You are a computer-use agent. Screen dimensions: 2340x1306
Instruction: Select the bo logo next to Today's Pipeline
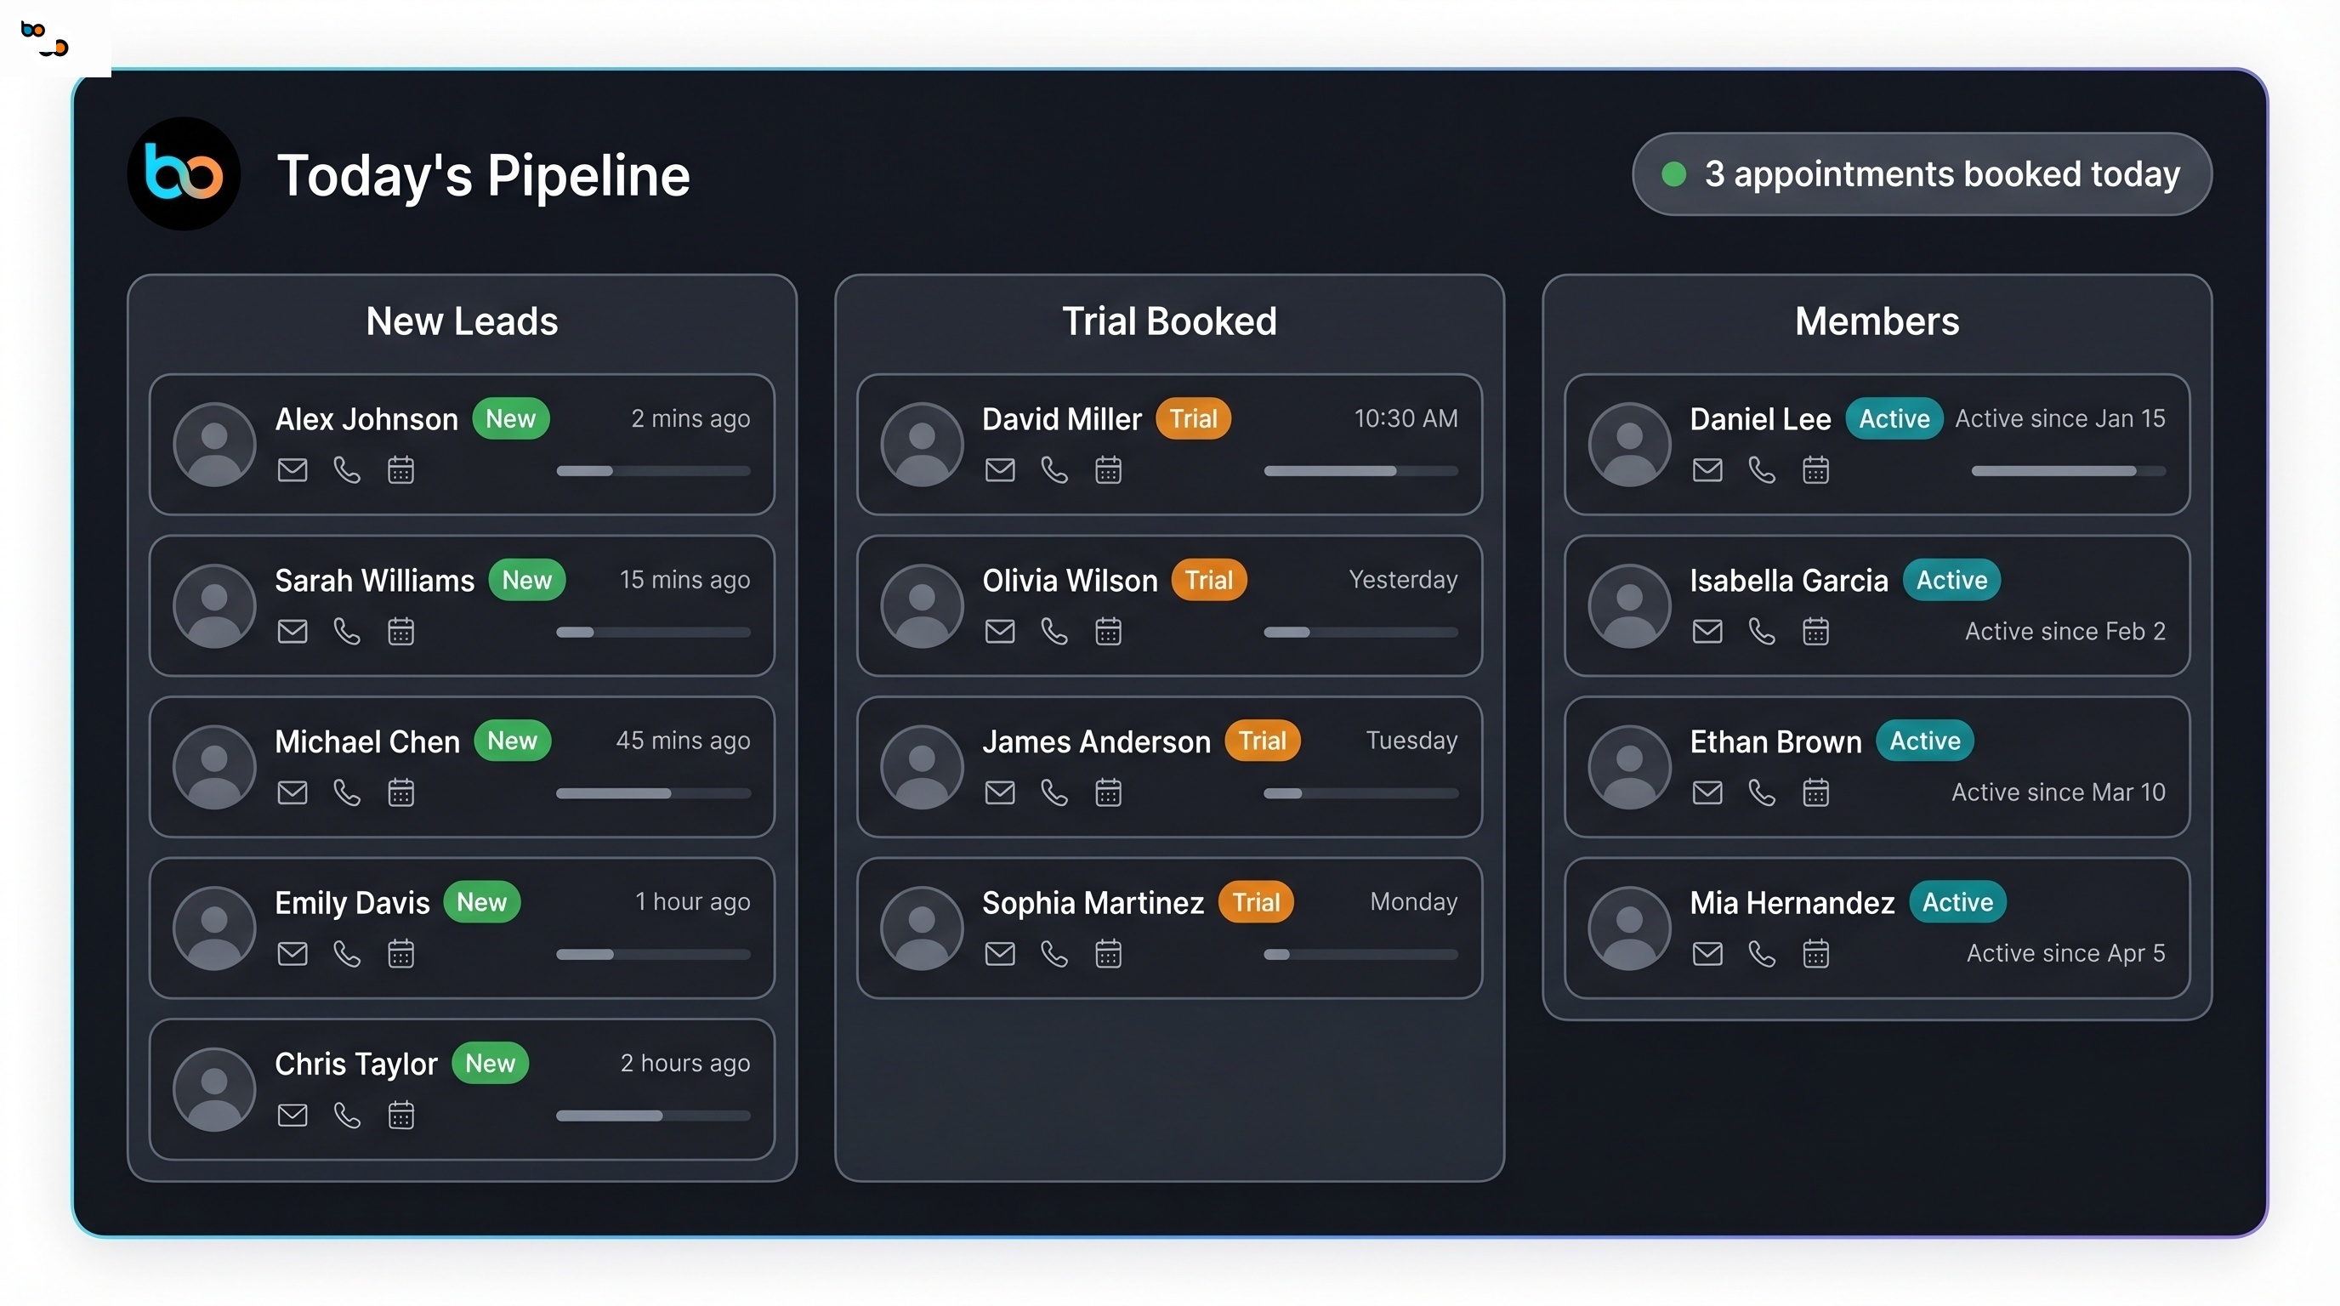point(184,173)
